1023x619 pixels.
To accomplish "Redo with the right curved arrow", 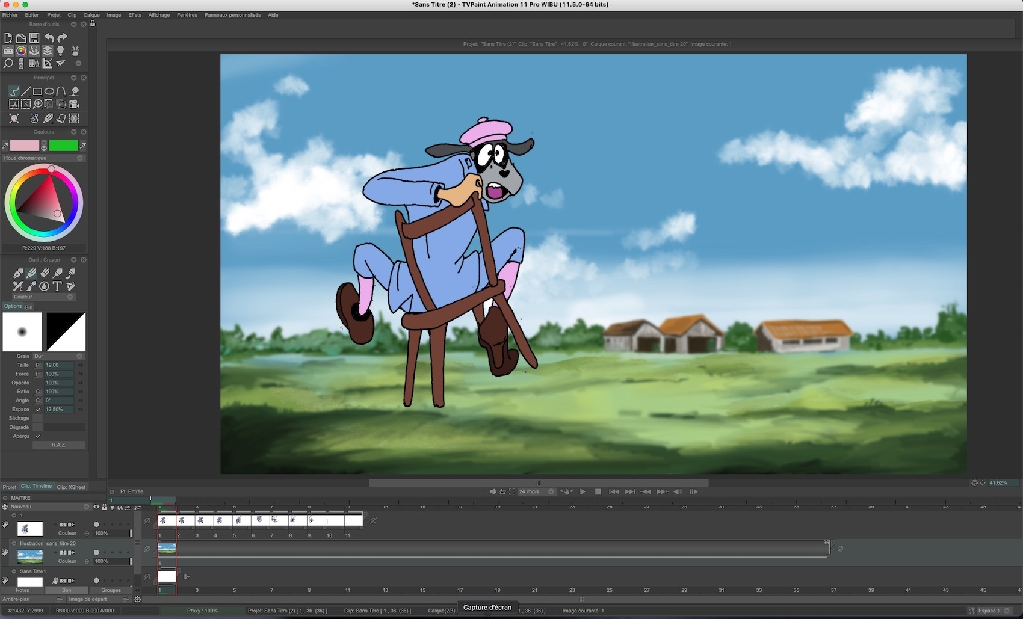I will pyautogui.click(x=62, y=38).
